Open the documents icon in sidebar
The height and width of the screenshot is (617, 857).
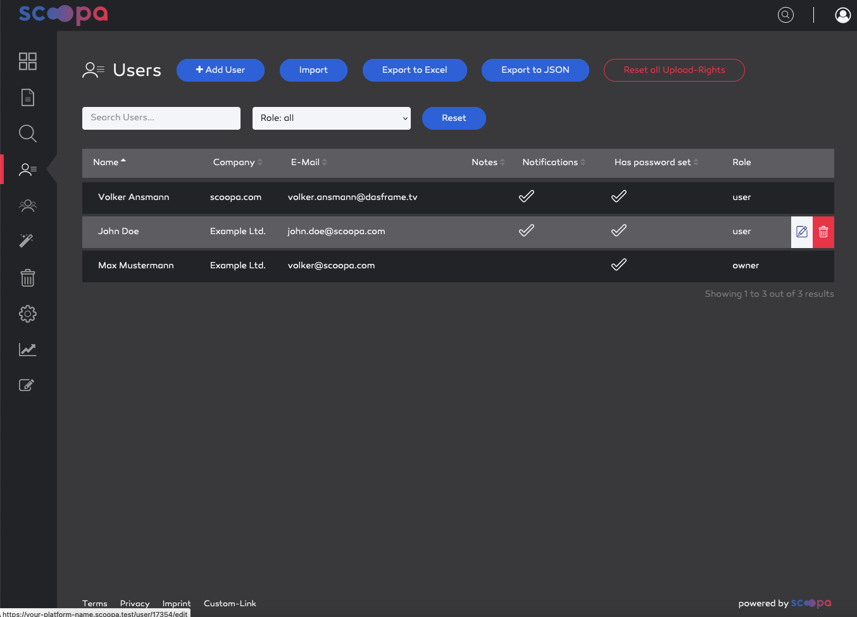[28, 97]
